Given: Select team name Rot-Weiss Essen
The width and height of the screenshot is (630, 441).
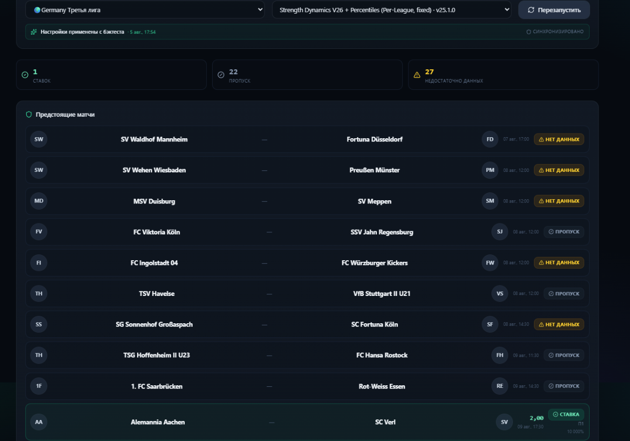Looking at the screenshot, I should [x=382, y=386].
